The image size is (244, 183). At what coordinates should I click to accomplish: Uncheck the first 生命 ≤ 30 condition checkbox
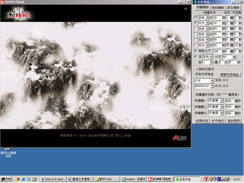(196, 17)
